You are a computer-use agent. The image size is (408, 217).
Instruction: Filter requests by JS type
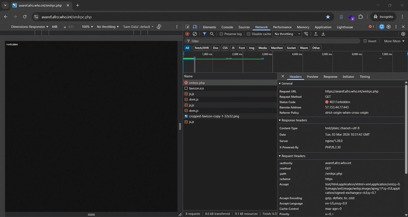click(x=233, y=48)
